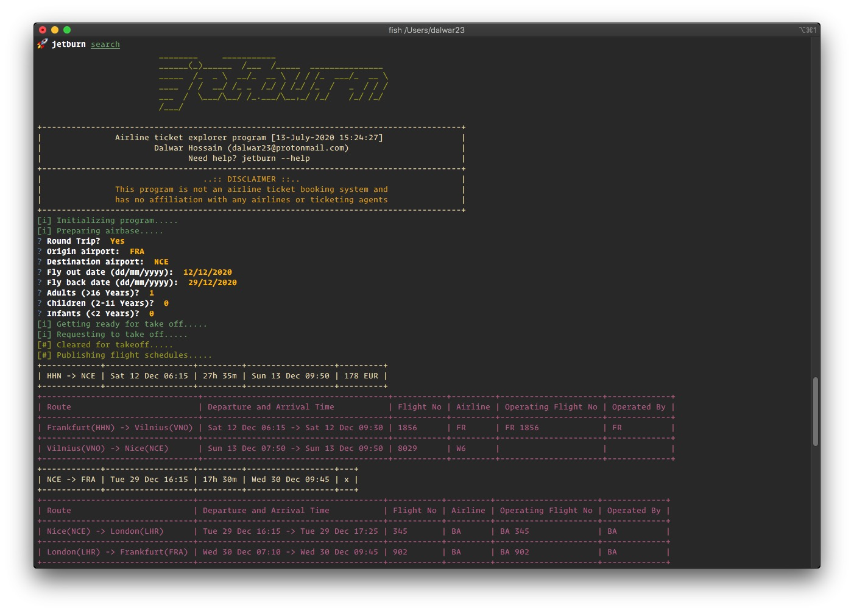Image resolution: width=854 pixels, height=613 pixels.
Task: Click origin airport value 'FRA'
Action: [x=137, y=252]
